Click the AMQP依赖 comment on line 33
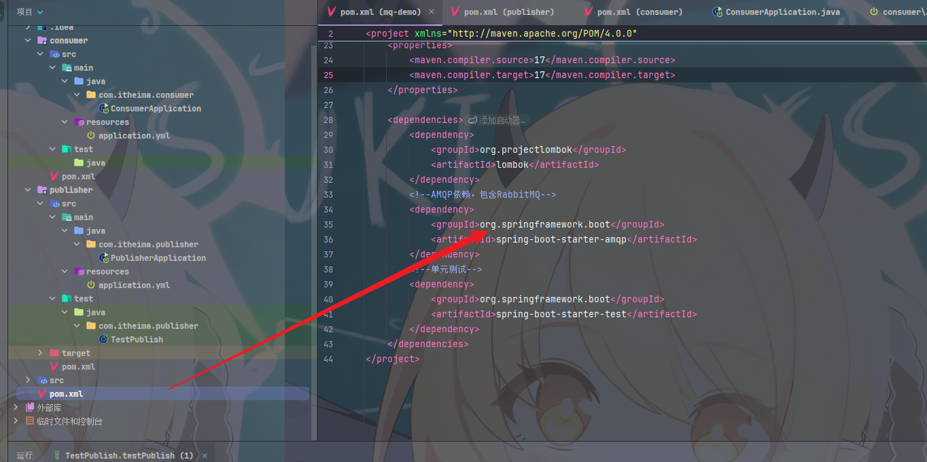 pos(483,195)
